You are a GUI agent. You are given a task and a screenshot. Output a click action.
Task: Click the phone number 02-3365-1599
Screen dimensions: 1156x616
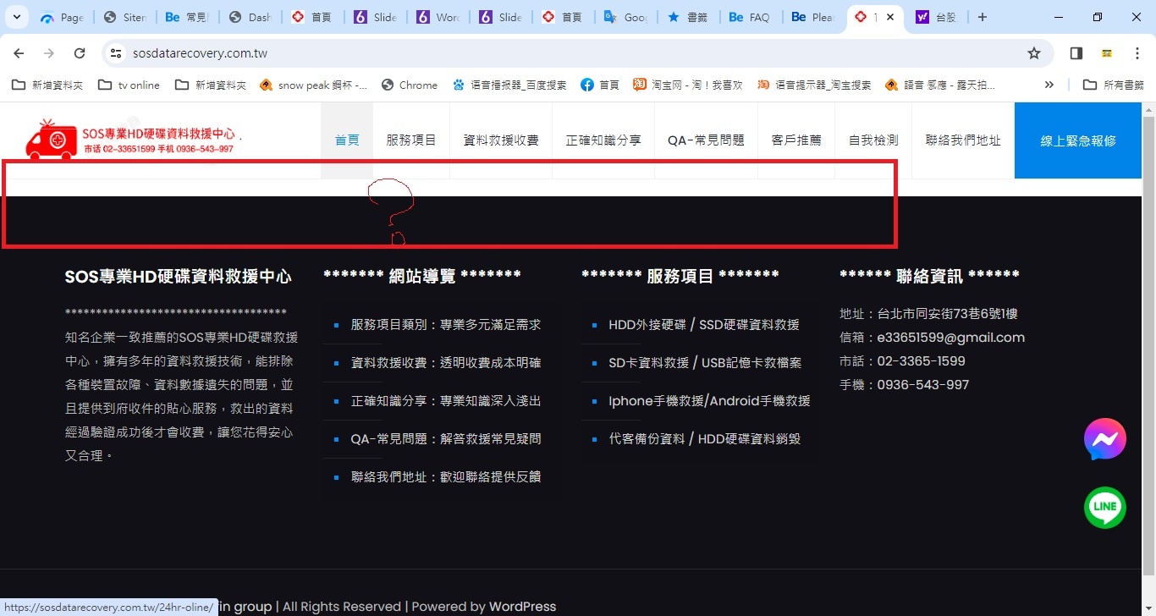(x=921, y=361)
